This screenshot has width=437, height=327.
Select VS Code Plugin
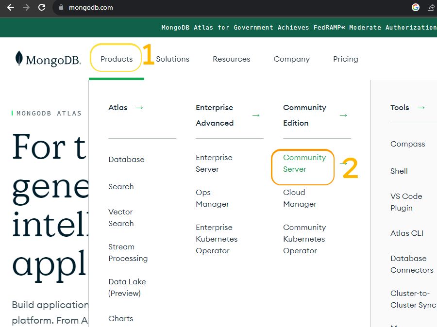point(406,202)
